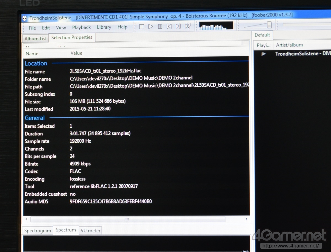Click the Play button in toolbar

pyautogui.click(x=151, y=26)
